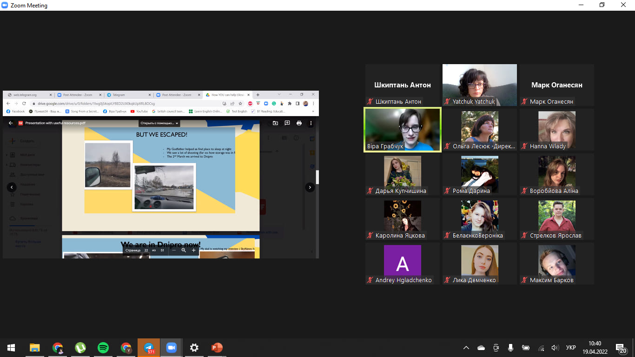The height and width of the screenshot is (357, 635).
Task: Click the Стрелков Ярослав name label
Action: pos(556,235)
